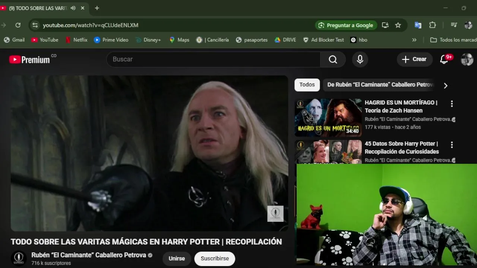Click the TODO SOBRE LAS VARITAS MÁGICAS title
Viewport: 477px width, 268px height.
[146, 242]
